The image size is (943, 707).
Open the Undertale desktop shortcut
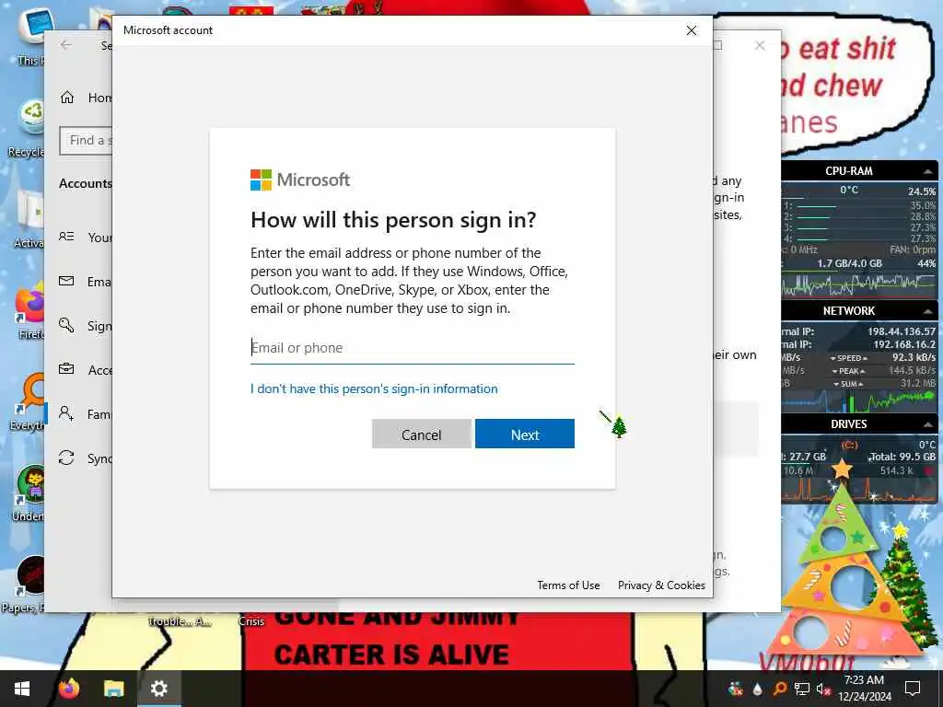tap(29, 493)
